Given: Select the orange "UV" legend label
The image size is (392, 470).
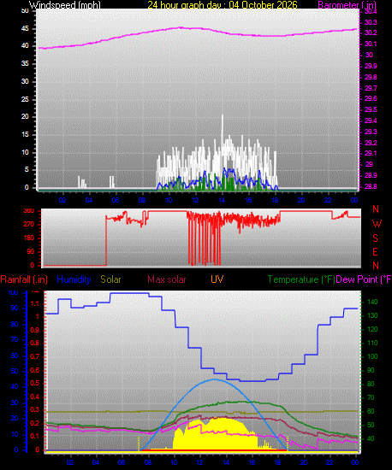Looking at the screenshot, I should [217, 279].
